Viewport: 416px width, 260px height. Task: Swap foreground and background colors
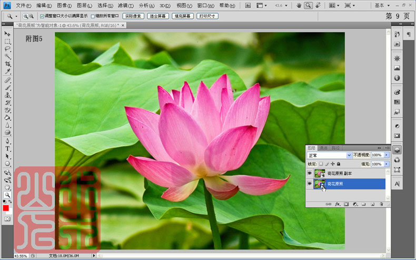(10, 202)
